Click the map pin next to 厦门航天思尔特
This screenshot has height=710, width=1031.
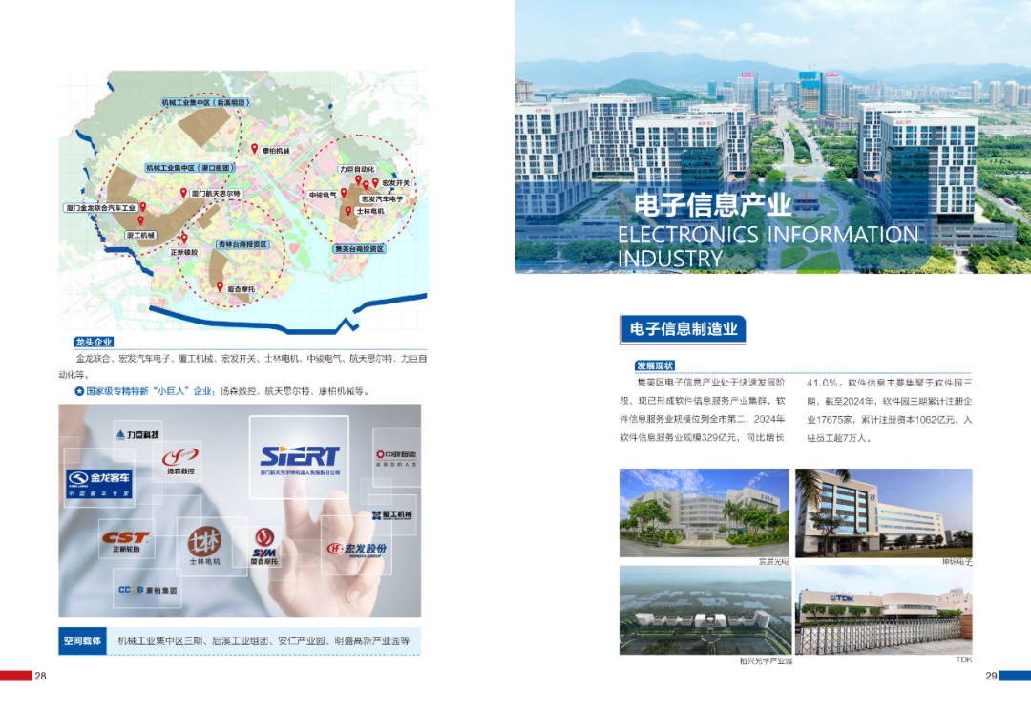click(x=184, y=193)
